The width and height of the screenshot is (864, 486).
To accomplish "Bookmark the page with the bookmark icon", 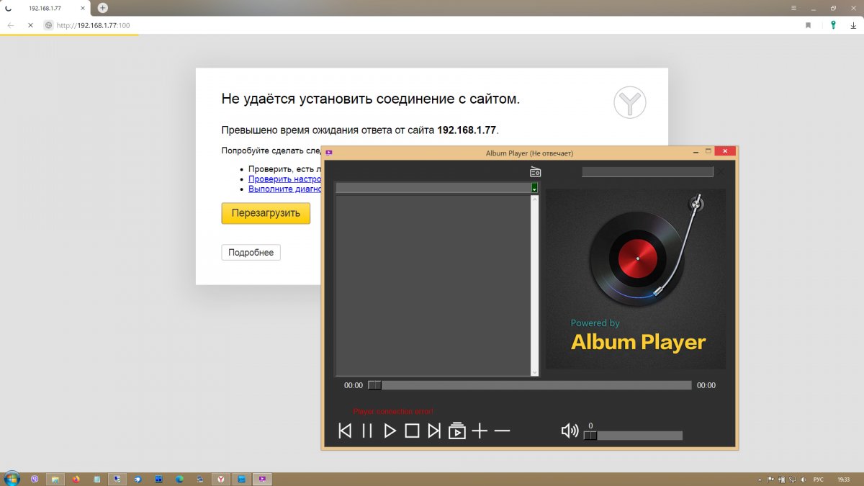I will 808,25.
